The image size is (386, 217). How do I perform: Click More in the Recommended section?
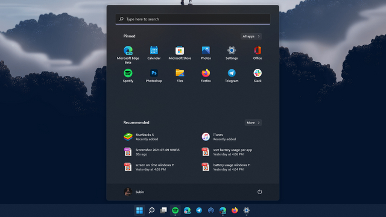pos(253,122)
